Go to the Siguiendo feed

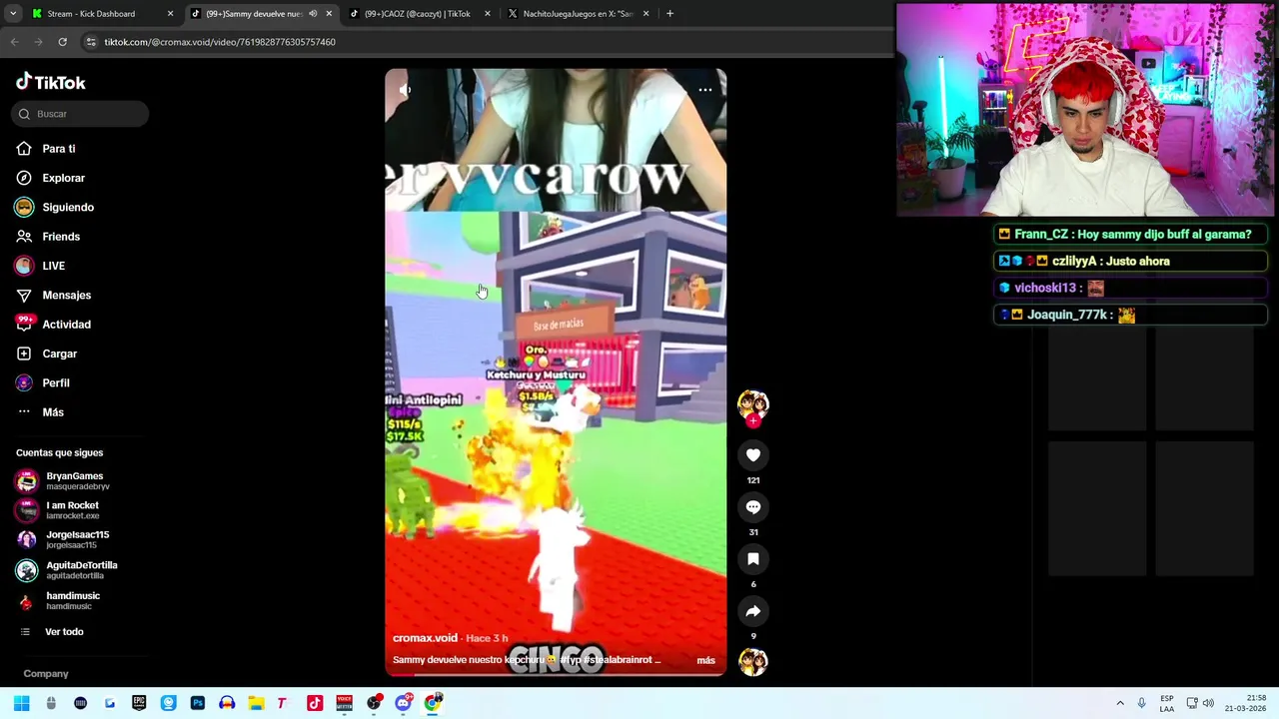[67, 207]
